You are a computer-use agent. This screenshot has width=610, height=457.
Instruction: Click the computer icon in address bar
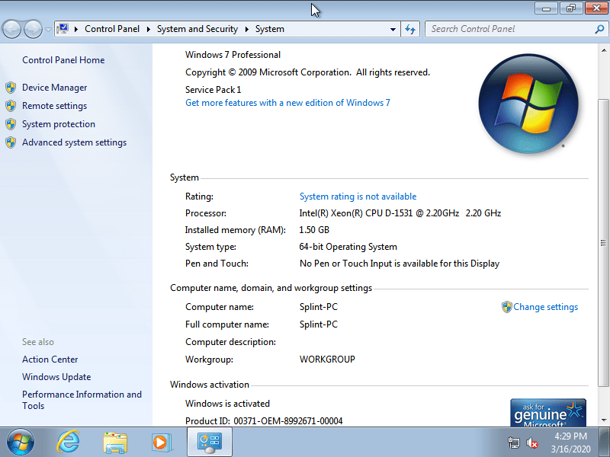[x=63, y=29]
